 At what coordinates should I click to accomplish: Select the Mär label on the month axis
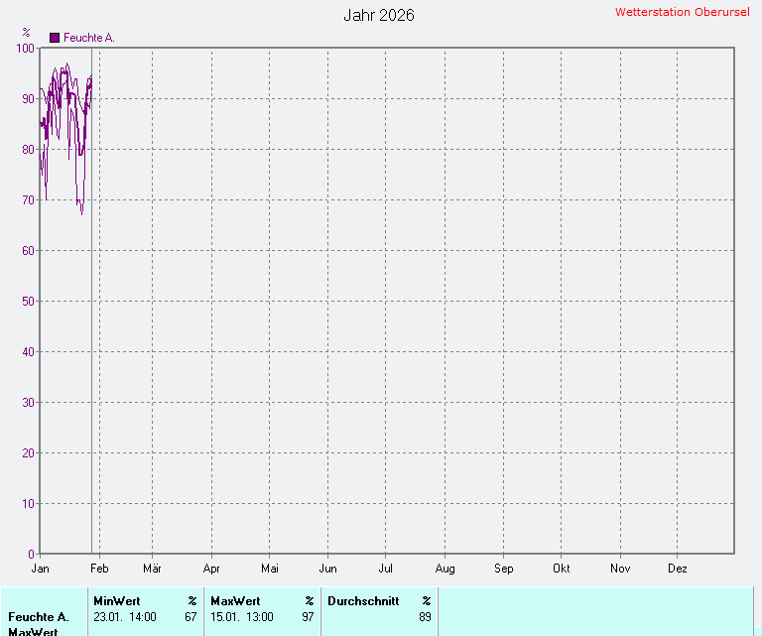[x=153, y=569]
